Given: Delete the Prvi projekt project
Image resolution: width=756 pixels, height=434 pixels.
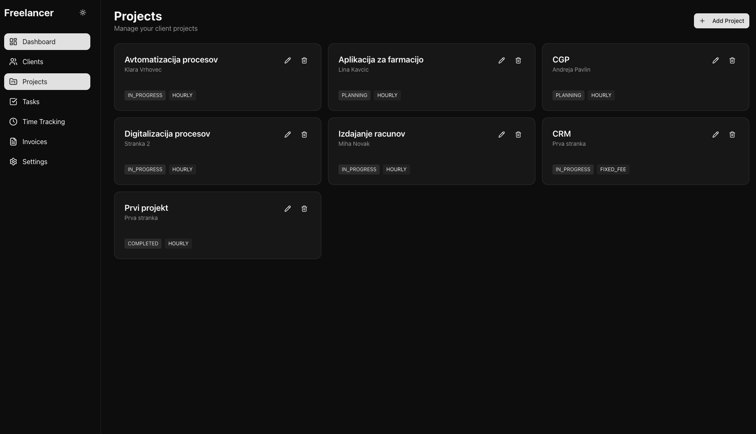Looking at the screenshot, I should [x=304, y=209].
